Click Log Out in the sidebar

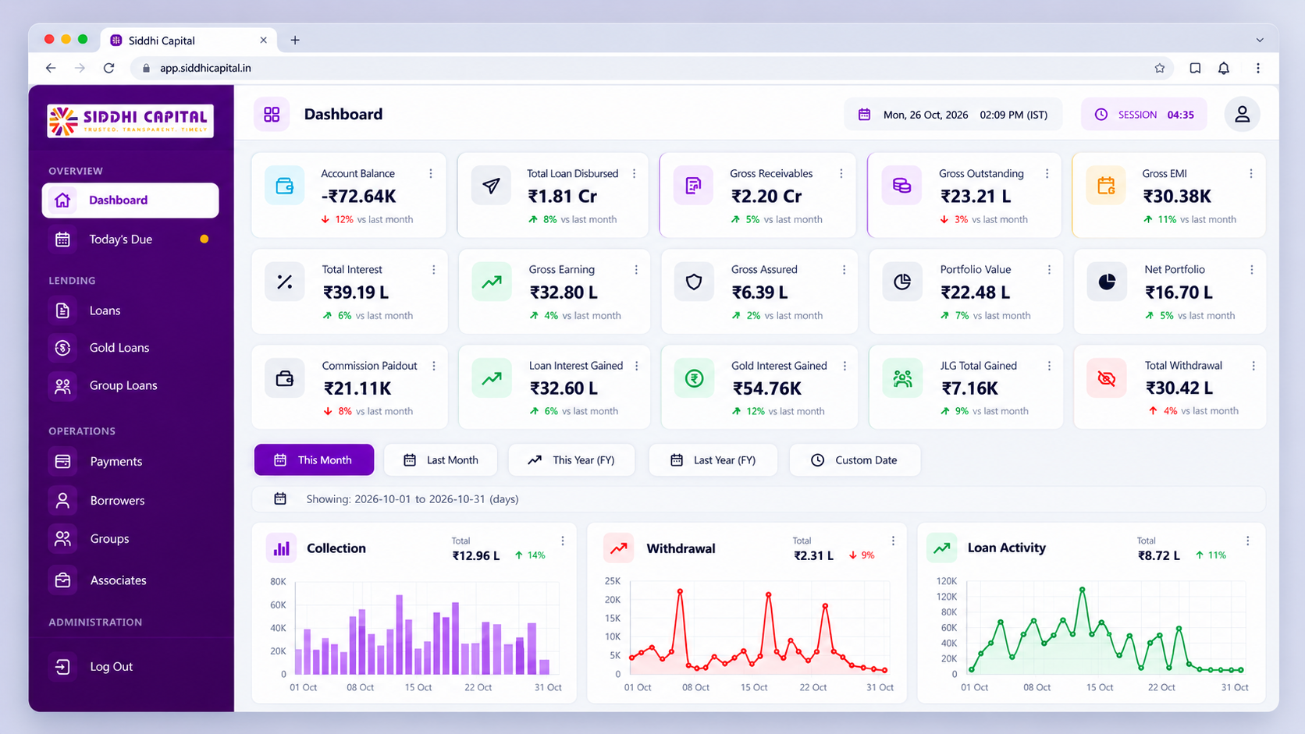coord(130,667)
